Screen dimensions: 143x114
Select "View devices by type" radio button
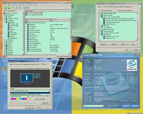tap(100, 10)
